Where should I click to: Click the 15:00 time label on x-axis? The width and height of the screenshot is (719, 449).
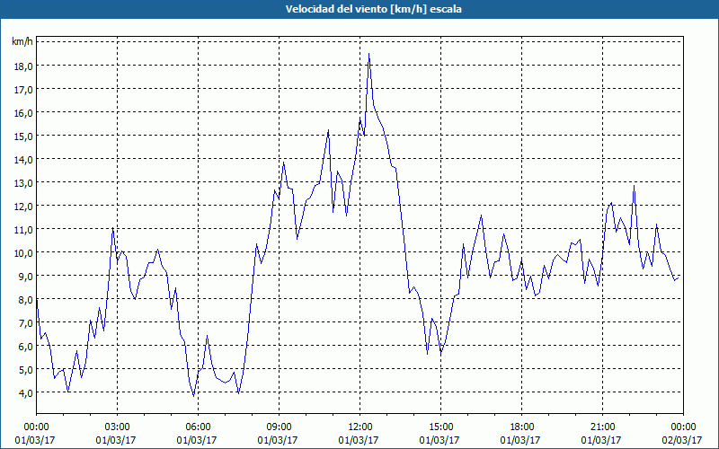tap(440, 427)
